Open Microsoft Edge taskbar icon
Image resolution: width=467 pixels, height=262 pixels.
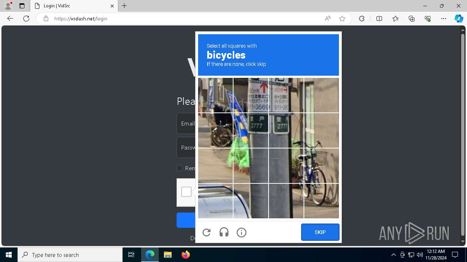(150, 255)
